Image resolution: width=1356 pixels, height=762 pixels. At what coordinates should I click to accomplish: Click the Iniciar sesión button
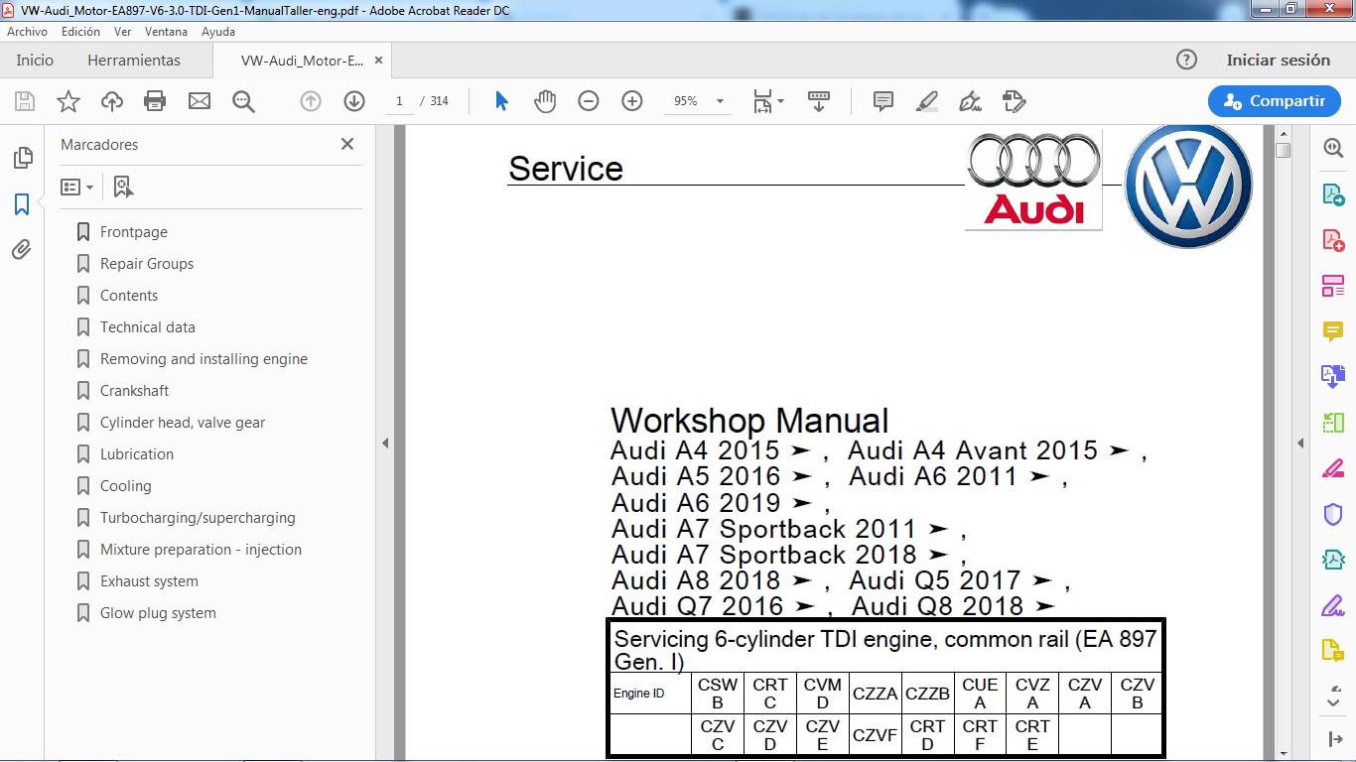pos(1279,60)
